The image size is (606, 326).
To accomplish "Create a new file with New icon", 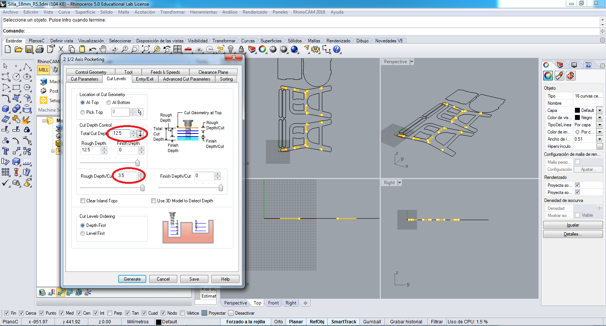I will point(8,49).
